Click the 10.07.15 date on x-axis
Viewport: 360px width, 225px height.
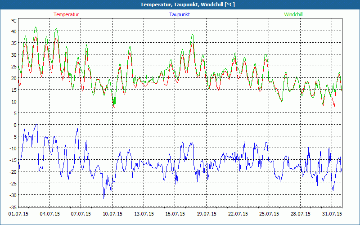112,214
